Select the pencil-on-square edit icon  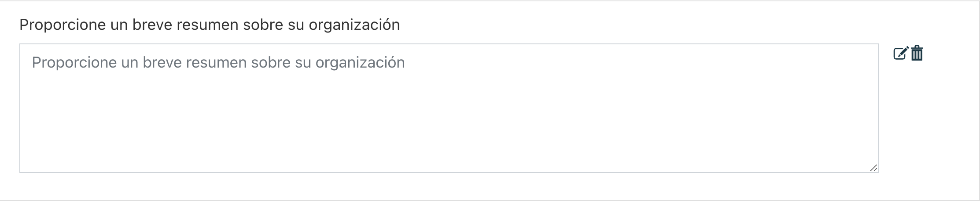(901, 53)
